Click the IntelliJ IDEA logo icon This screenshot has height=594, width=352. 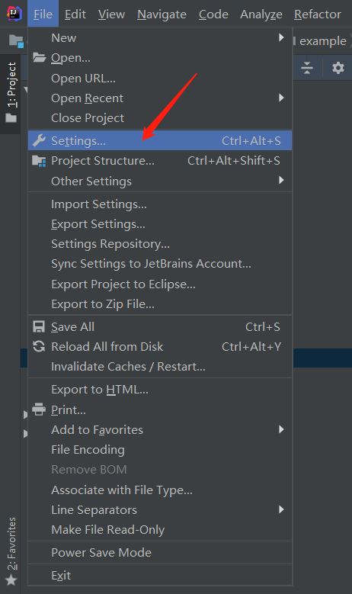(x=14, y=14)
